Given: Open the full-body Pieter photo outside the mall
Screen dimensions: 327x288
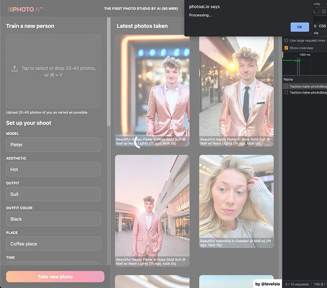Looking at the screenshot, I should (x=152, y=211).
